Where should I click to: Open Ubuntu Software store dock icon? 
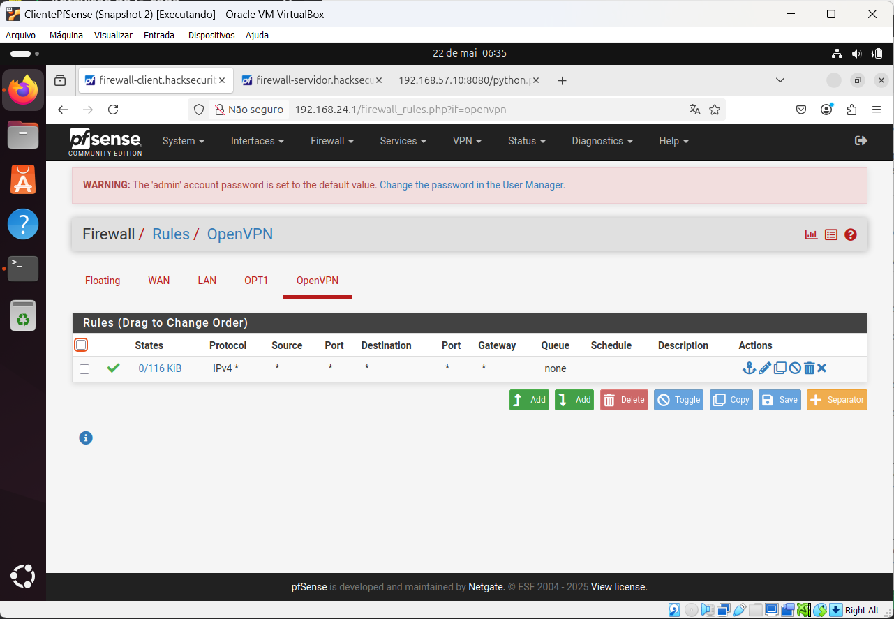23,179
